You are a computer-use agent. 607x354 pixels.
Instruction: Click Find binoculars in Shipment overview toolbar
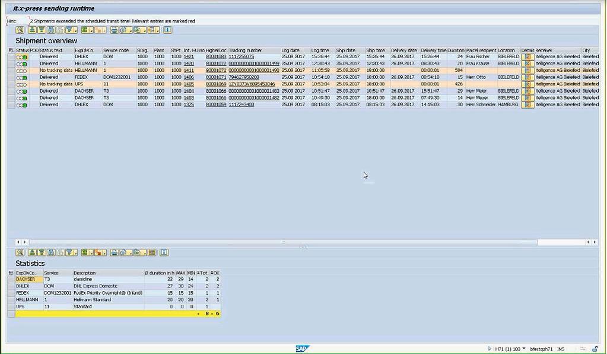[50, 30]
